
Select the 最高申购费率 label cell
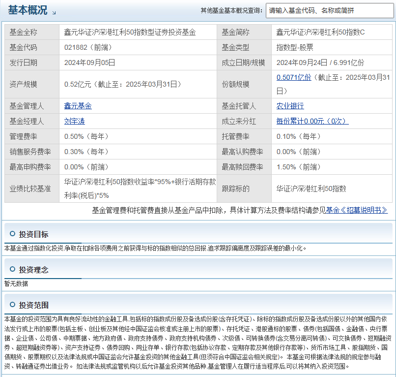pyautogui.click(x=32, y=167)
